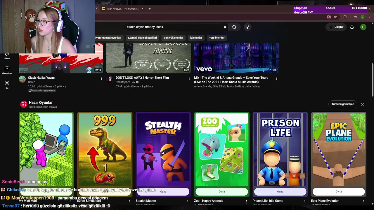Open the Weeknd & Ariana Grande mix title
Image resolution: width=374 pixels, height=210 pixels.
231,80
